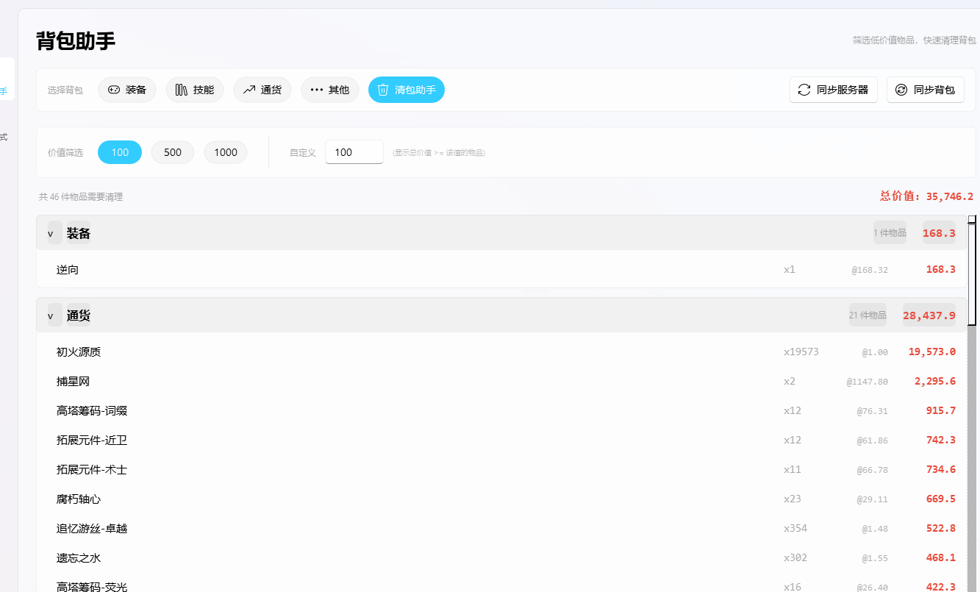
Task: Click the trash bin icon on 清包助手
Action: pyautogui.click(x=383, y=90)
